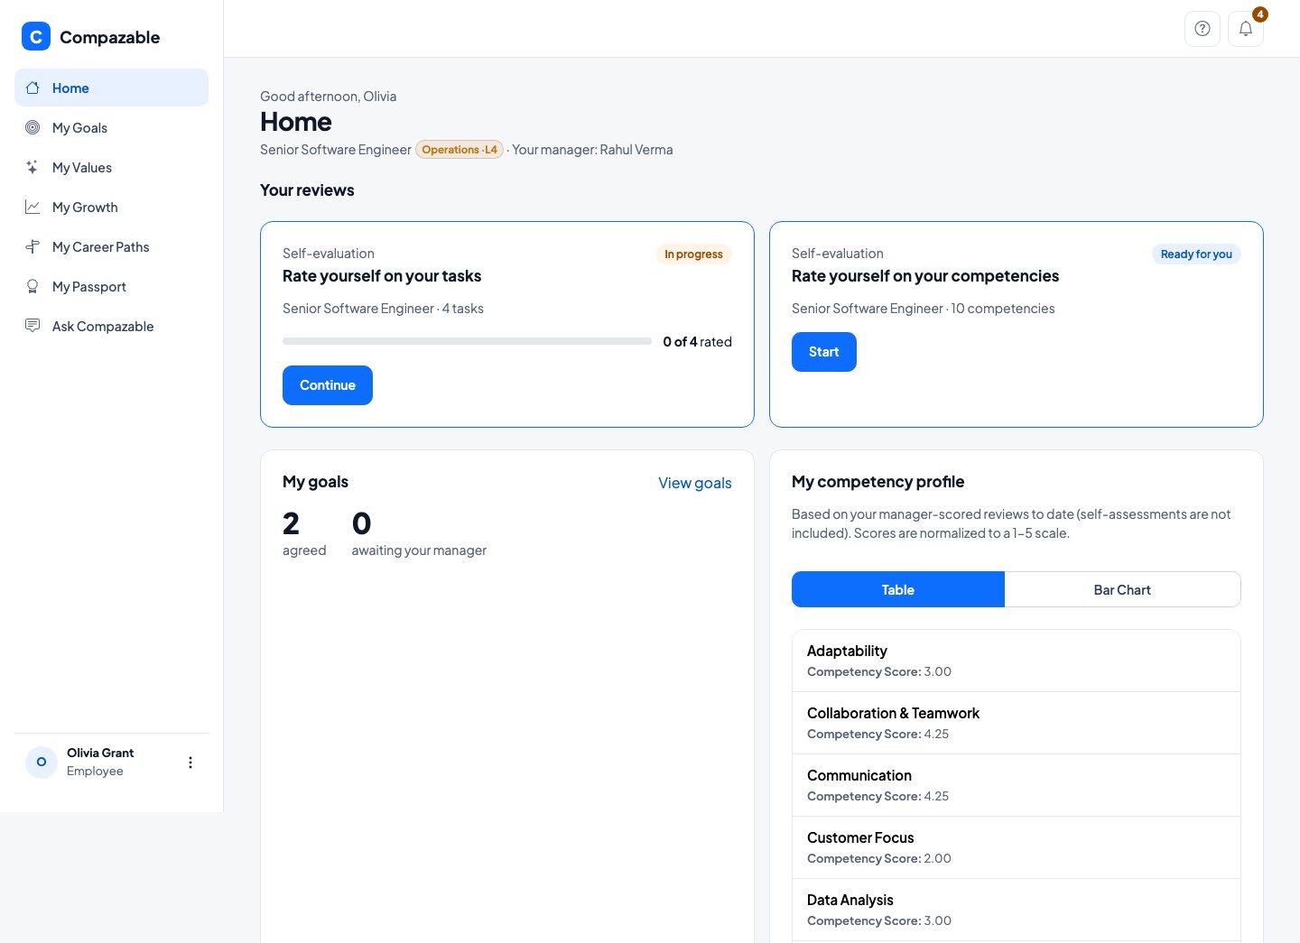This screenshot has width=1300, height=943.
Task: Open Olivia Grant's three-dot user menu
Action: [x=190, y=763]
